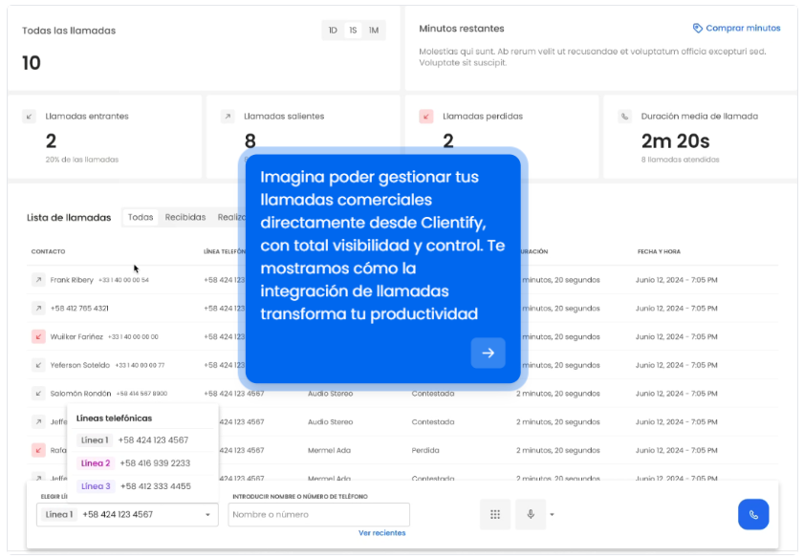The image size is (804, 558).
Task: Click the outgoing icon beside +58 412 765 4321
Action: click(x=38, y=309)
